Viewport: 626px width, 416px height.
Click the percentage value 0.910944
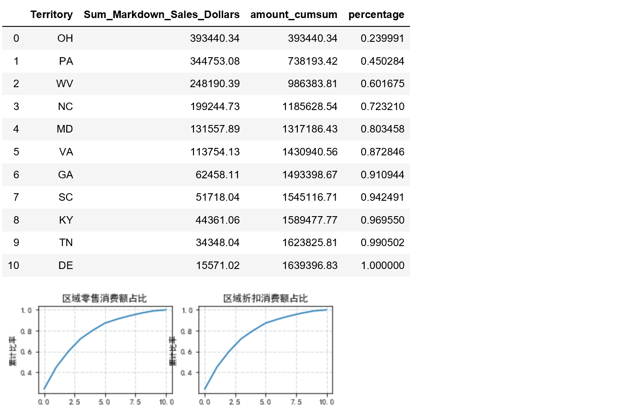coord(382,175)
